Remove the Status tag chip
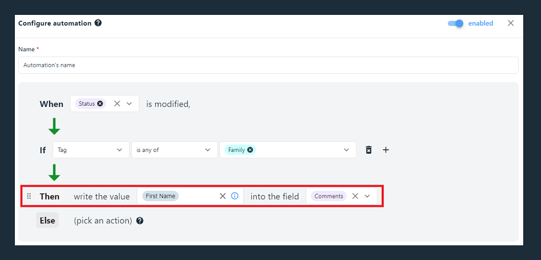This screenshot has height=260, width=541. pos(100,103)
